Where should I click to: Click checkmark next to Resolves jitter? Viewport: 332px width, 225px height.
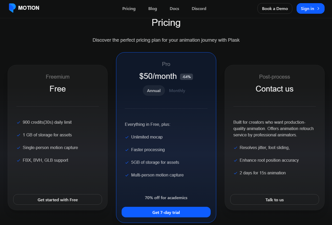click(x=235, y=148)
